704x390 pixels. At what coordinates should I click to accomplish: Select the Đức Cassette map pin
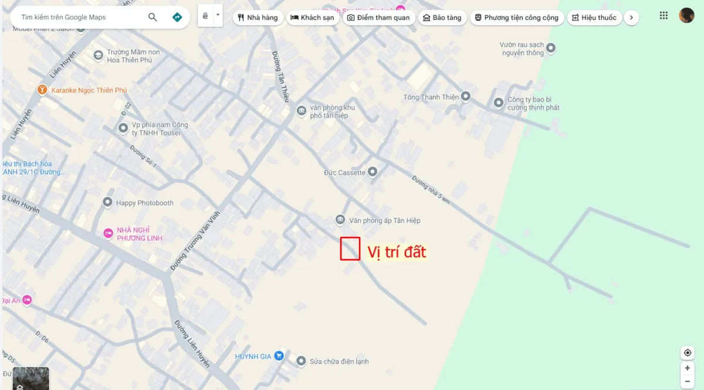pos(372,172)
